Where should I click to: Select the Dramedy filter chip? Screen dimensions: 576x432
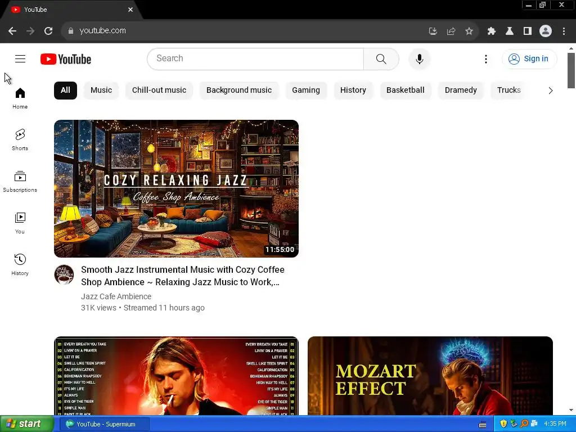pyautogui.click(x=461, y=91)
